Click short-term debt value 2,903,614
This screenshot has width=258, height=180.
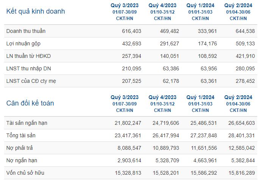tap(129, 161)
